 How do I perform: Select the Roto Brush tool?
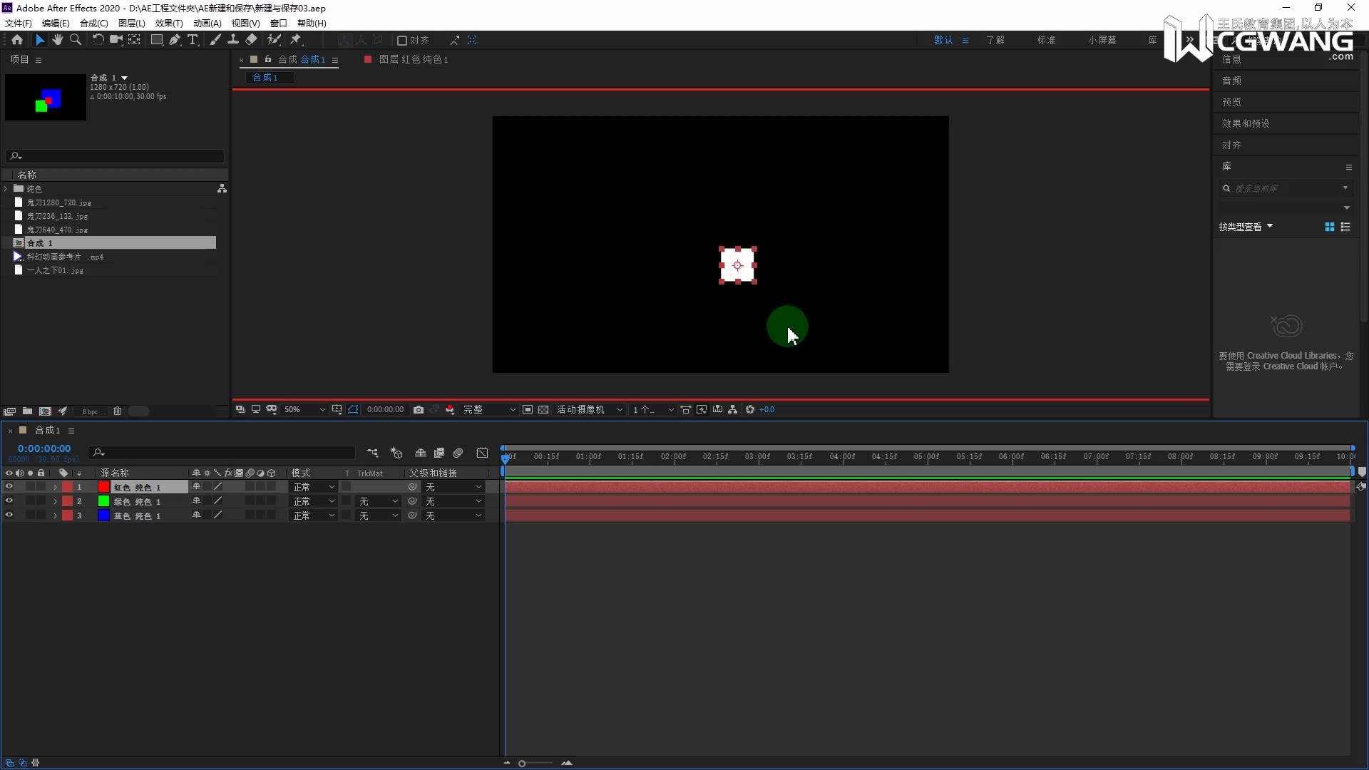[x=274, y=40]
